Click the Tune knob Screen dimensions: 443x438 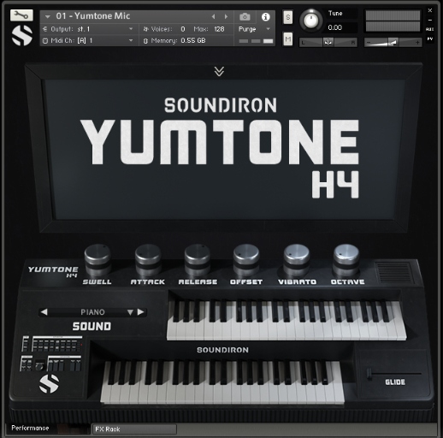point(311,21)
